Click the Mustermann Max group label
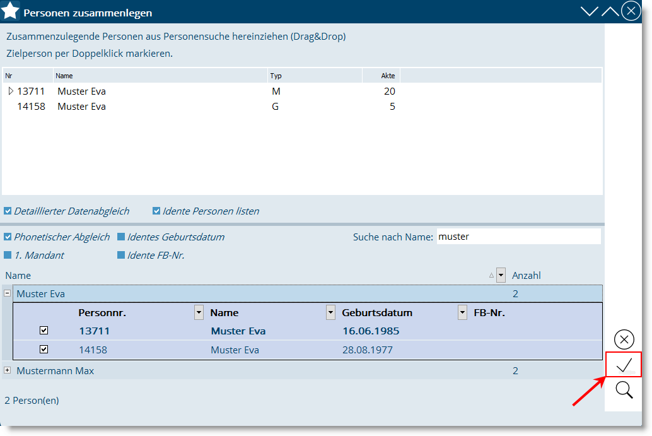This screenshot has width=652, height=436. tap(55, 370)
